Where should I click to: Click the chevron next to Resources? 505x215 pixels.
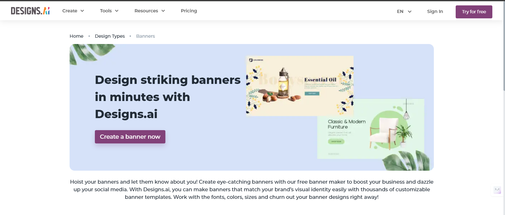click(163, 11)
